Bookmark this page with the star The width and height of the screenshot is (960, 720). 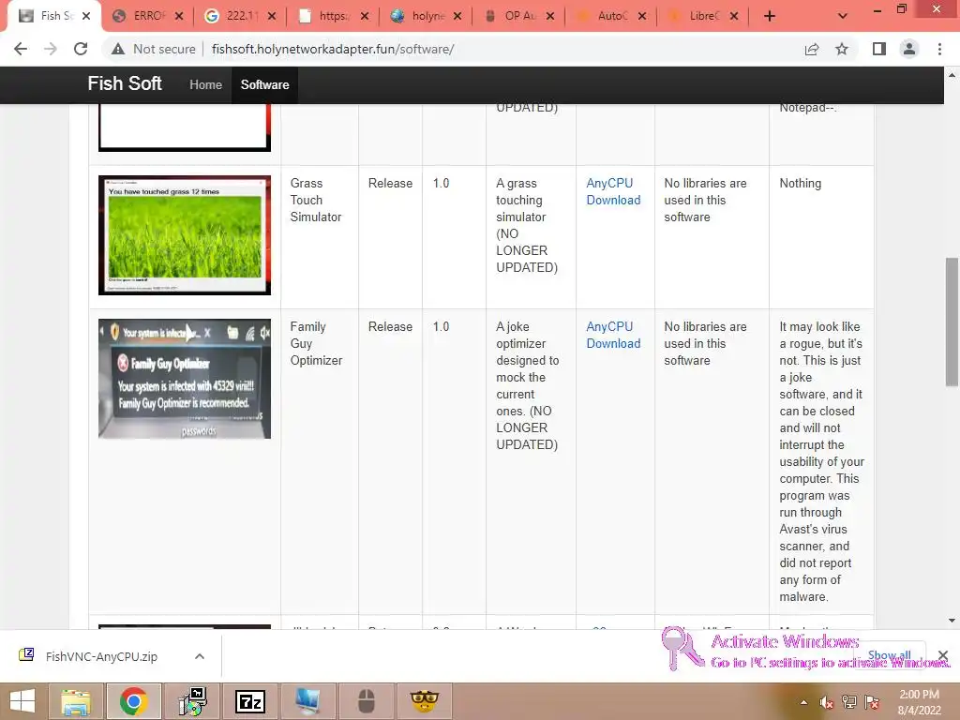click(842, 49)
